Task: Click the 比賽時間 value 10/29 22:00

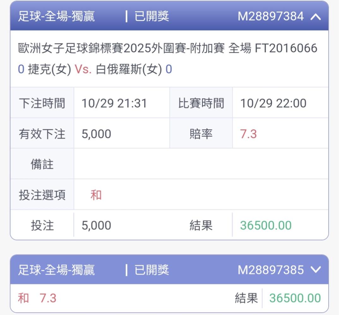Action: pyautogui.click(x=273, y=103)
